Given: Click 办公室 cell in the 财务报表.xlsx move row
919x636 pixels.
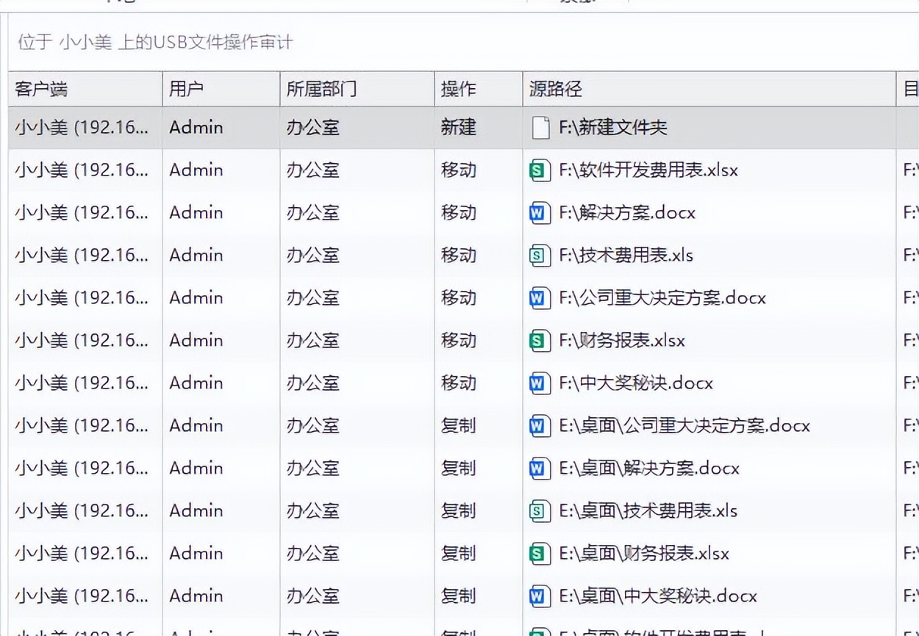Looking at the screenshot, I should 313,341.
